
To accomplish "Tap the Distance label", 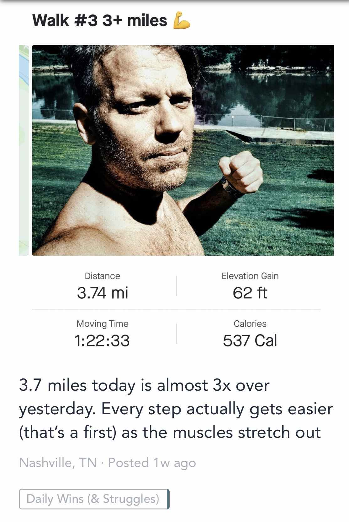I will click(102, 276).
